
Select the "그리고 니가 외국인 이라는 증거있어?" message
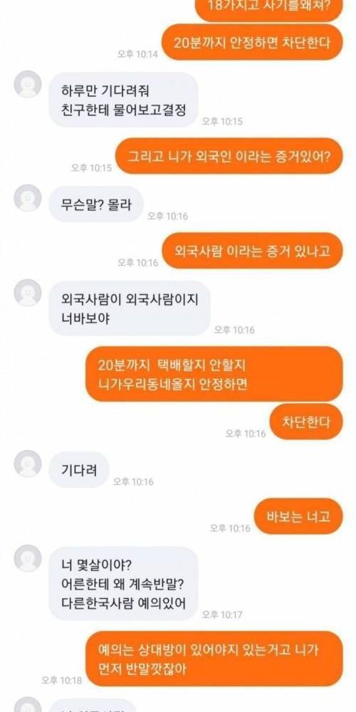[x=229, y=156]
